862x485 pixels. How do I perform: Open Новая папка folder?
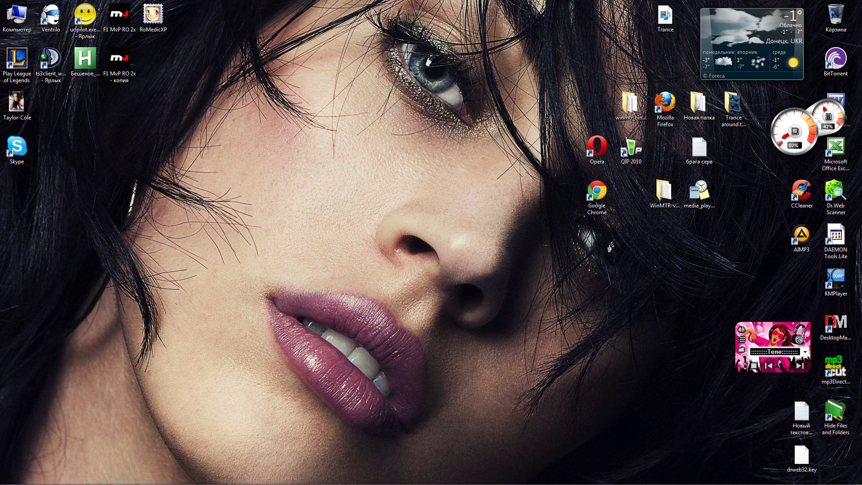coord(699,106)
